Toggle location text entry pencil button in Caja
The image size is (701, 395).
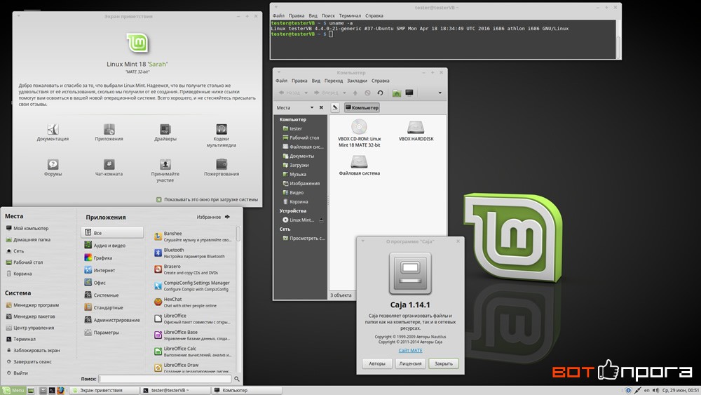coord(335,108)
